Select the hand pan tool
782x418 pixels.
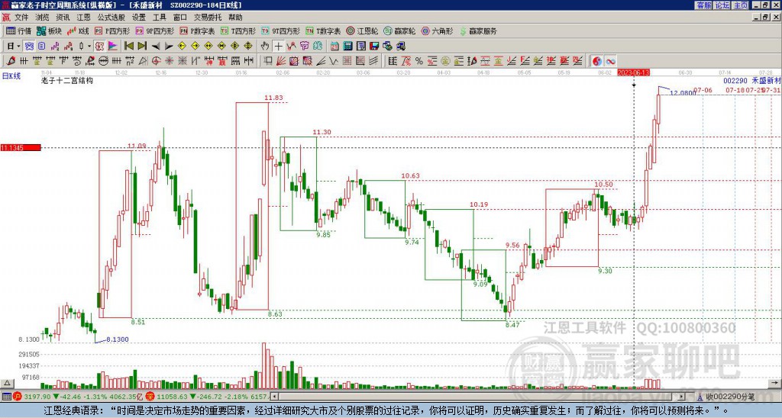(265, 47)
